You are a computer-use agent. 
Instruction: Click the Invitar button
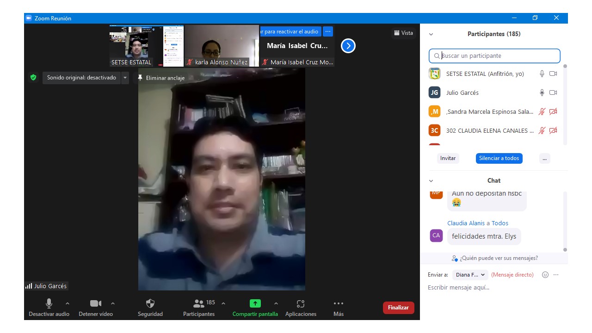[x=448, y=158]
